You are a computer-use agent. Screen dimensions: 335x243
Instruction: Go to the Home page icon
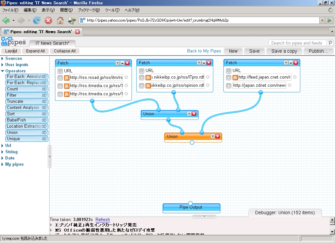tap(60, 21)
